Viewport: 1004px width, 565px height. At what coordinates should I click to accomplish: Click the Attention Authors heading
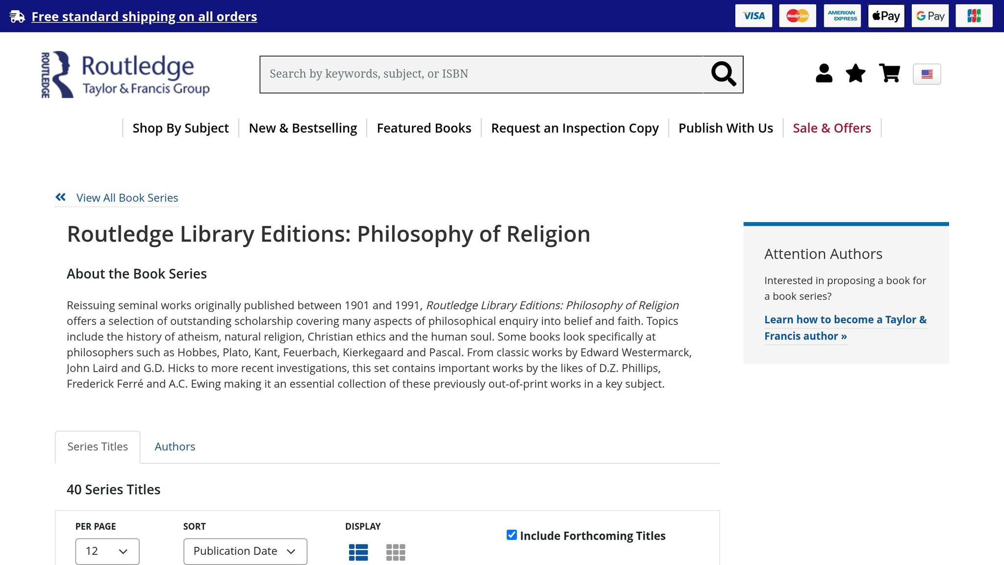coord(823,254)
